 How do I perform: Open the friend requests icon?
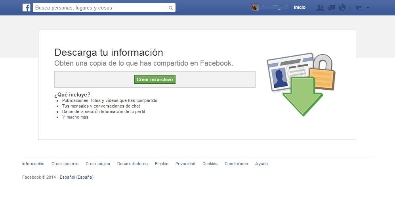tap(320, 8)
